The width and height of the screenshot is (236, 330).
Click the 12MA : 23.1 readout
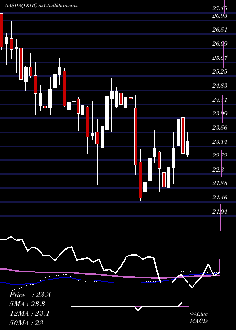(29, 313)
